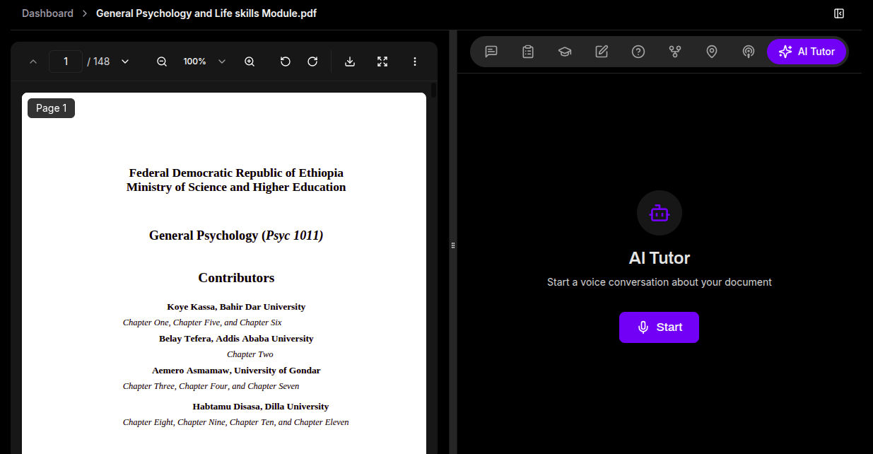Click 'Belay Tefera, Addis Ababa University' text
Viewport: 873px width, 454px height.
[236, 339]
